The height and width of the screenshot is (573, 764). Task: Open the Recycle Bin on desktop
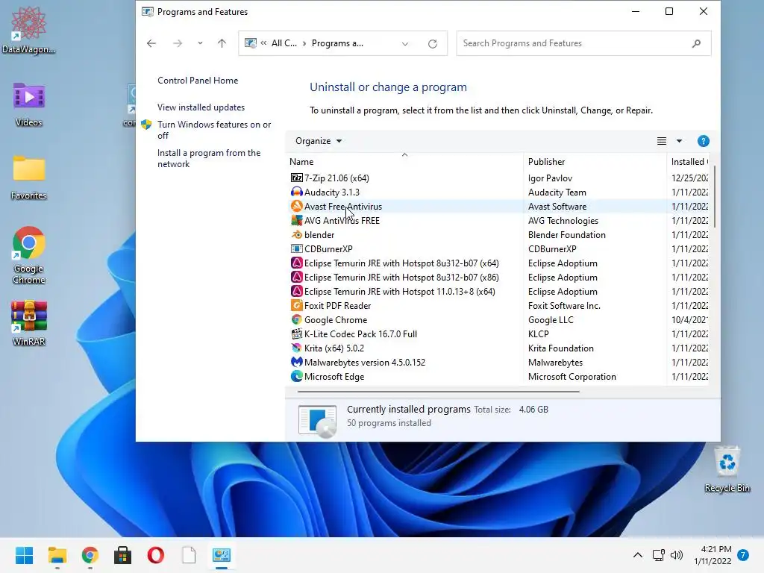(727, 470)
